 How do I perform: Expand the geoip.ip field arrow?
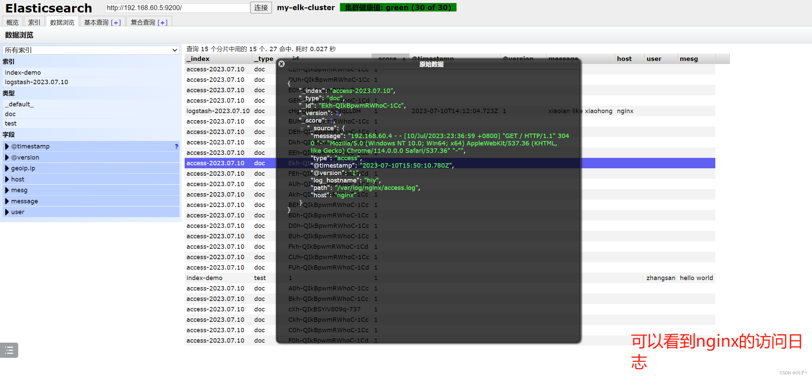pyautogui.click(x=7, y=168)
